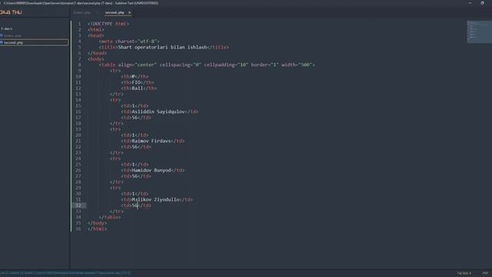Click the value 56 on line 17

(135, 118)
